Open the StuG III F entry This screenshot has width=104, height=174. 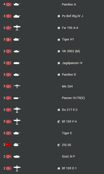(68, 156)
